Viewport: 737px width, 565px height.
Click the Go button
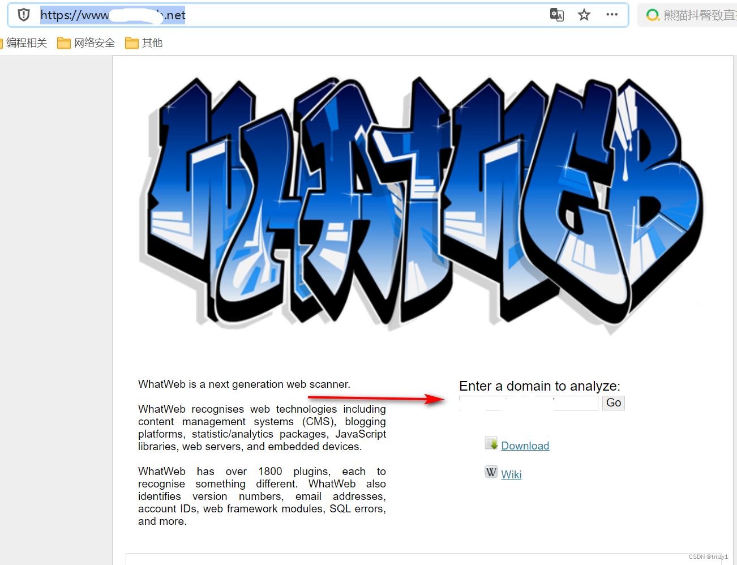[x=614, y=403]
